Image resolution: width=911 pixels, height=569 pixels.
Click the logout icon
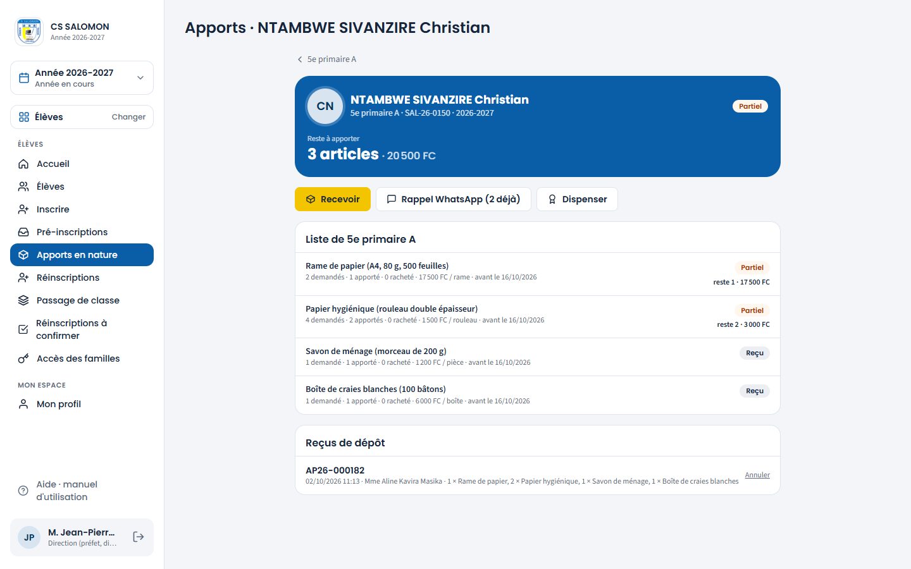139,537
